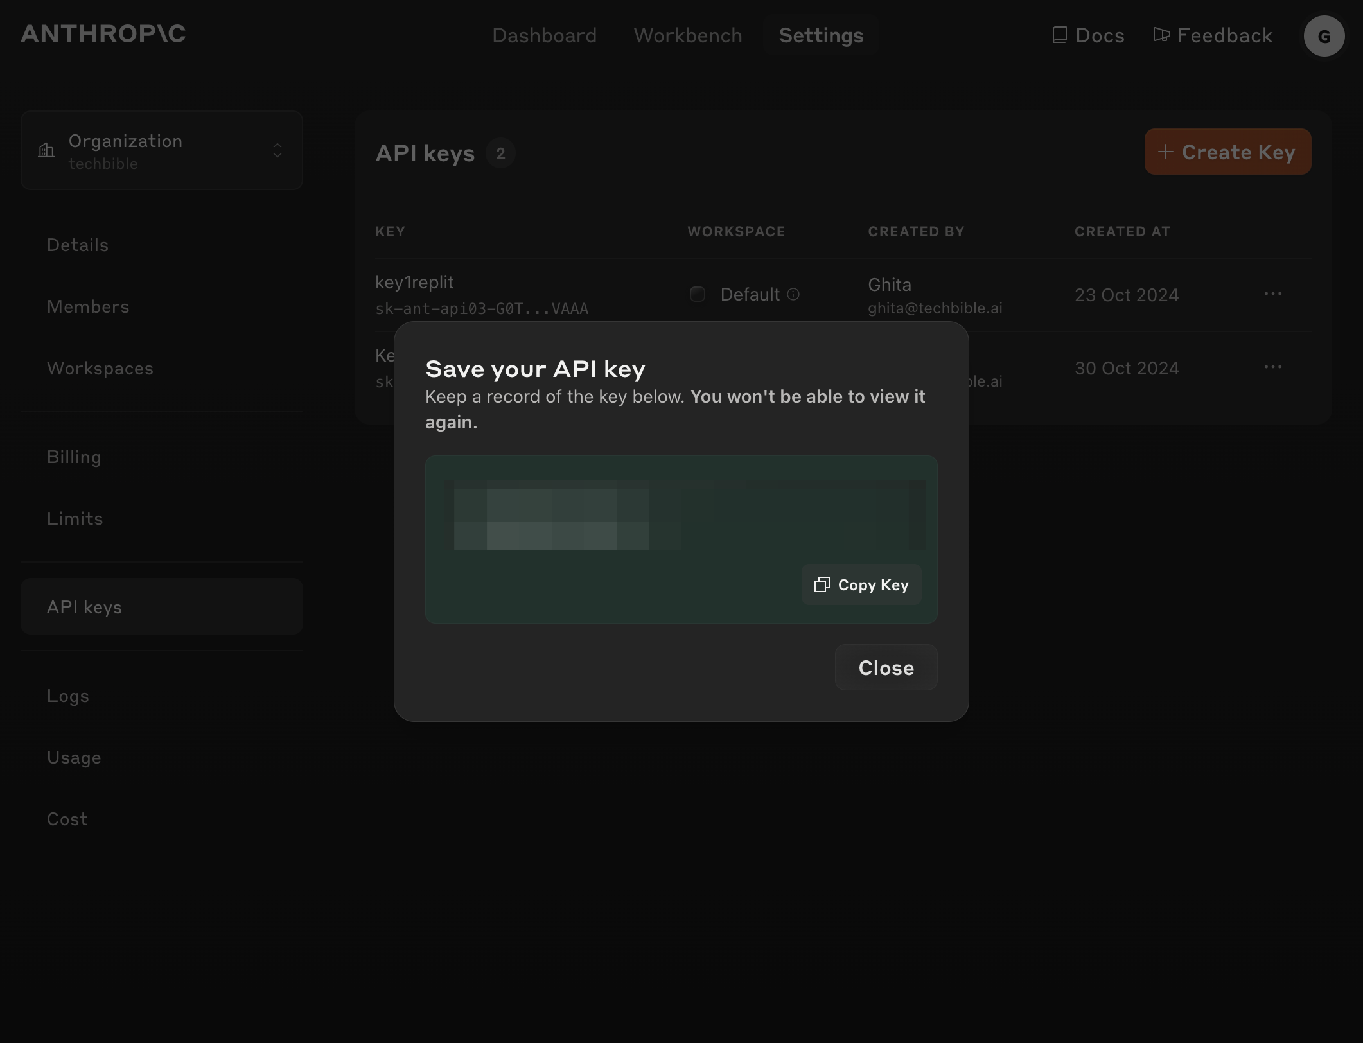Click the CREATED BY column header
This screenshot has width=1363, height=1043.
pyautogui.click(x=916, y=231)
